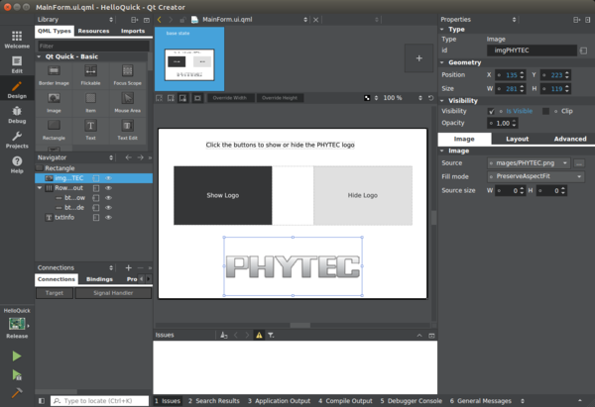Image resolution: width=595 pixels, height=407 pixels.
Task: Open Issues filter categories icon
Action: (271, 335)
